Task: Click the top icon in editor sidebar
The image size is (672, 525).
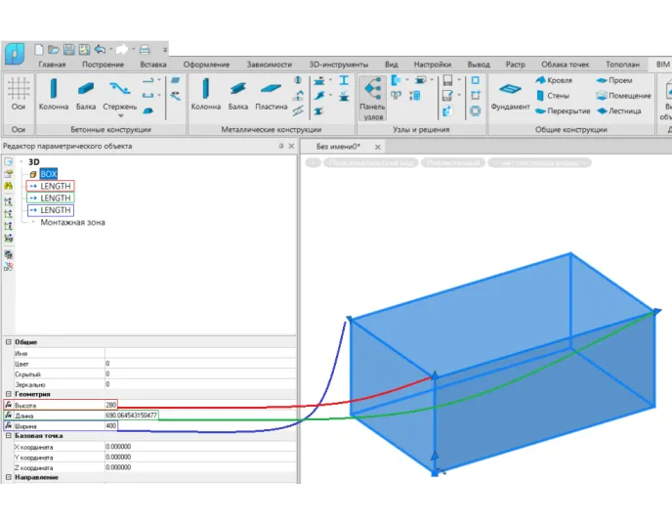Action: pos(8,161)
